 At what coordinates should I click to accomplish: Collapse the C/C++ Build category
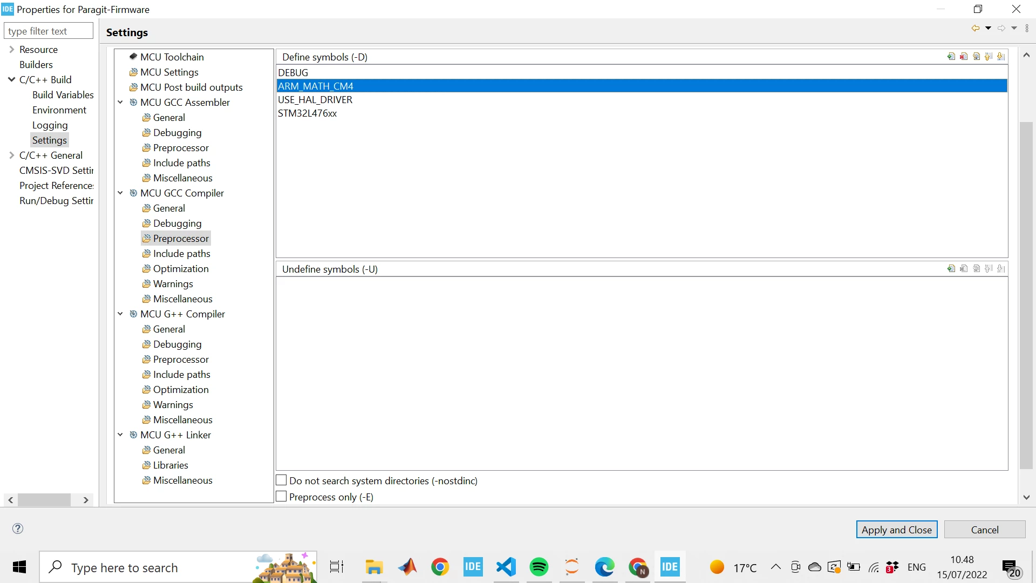11,79
